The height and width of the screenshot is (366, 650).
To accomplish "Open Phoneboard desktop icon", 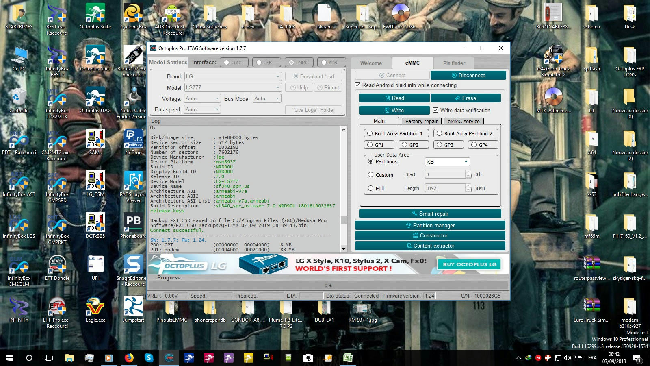I will [133, 226].
